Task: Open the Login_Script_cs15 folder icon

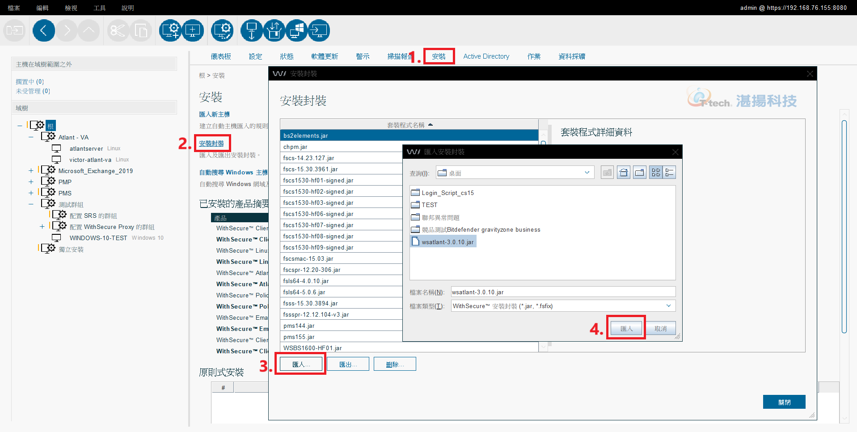Action: click(x=415, y=193)
